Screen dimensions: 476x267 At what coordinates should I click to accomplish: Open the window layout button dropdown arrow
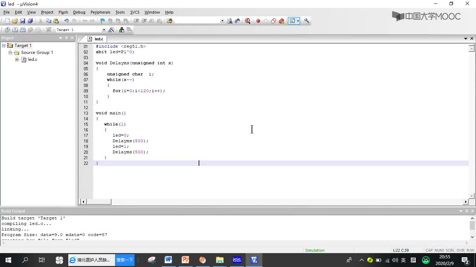(298, 21)
